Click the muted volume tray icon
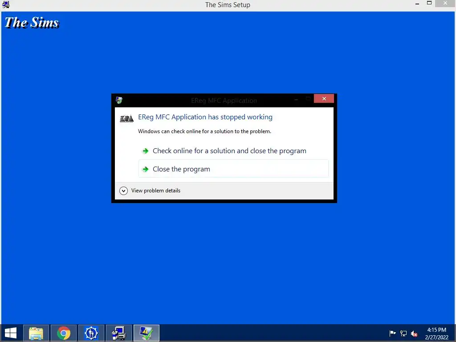 click(x=414, y=334)
